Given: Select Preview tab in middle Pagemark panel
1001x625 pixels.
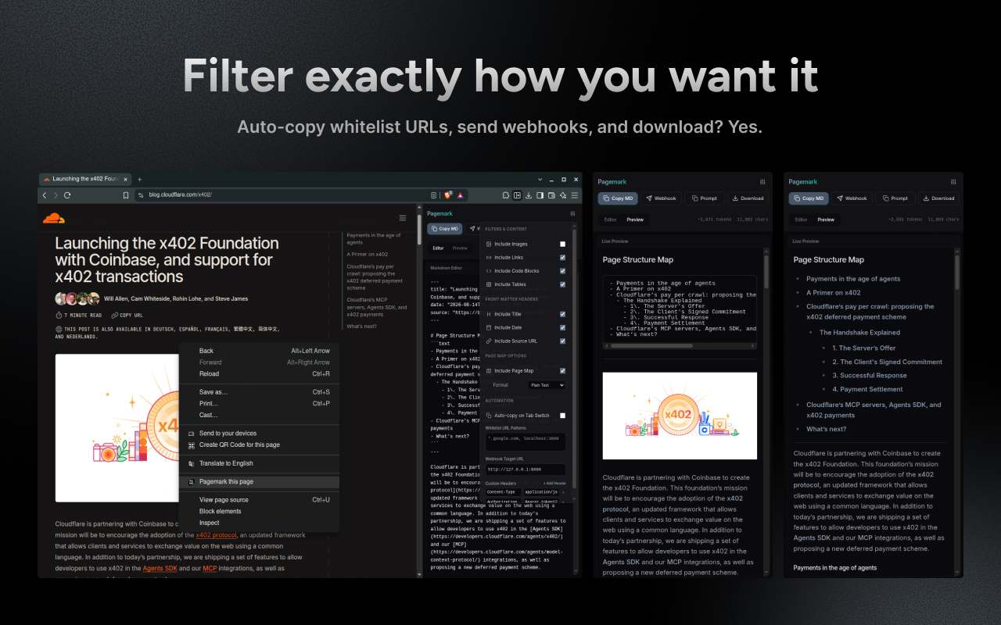Looking at the screenshot, I should tap(635, 220).
